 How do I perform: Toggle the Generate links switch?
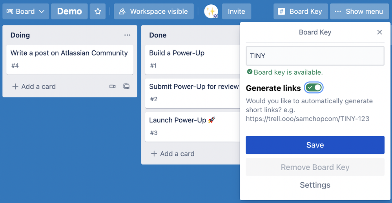(x=314, y=88)
